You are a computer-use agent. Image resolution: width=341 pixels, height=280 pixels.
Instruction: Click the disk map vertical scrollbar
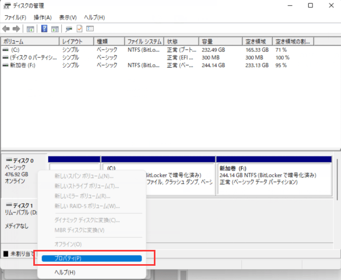click(x=337, y=179)
